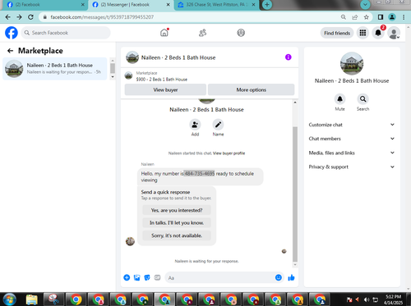Send quick response Sorry, it's not available.
Screen dimensions: 411x306
[177, 235]
